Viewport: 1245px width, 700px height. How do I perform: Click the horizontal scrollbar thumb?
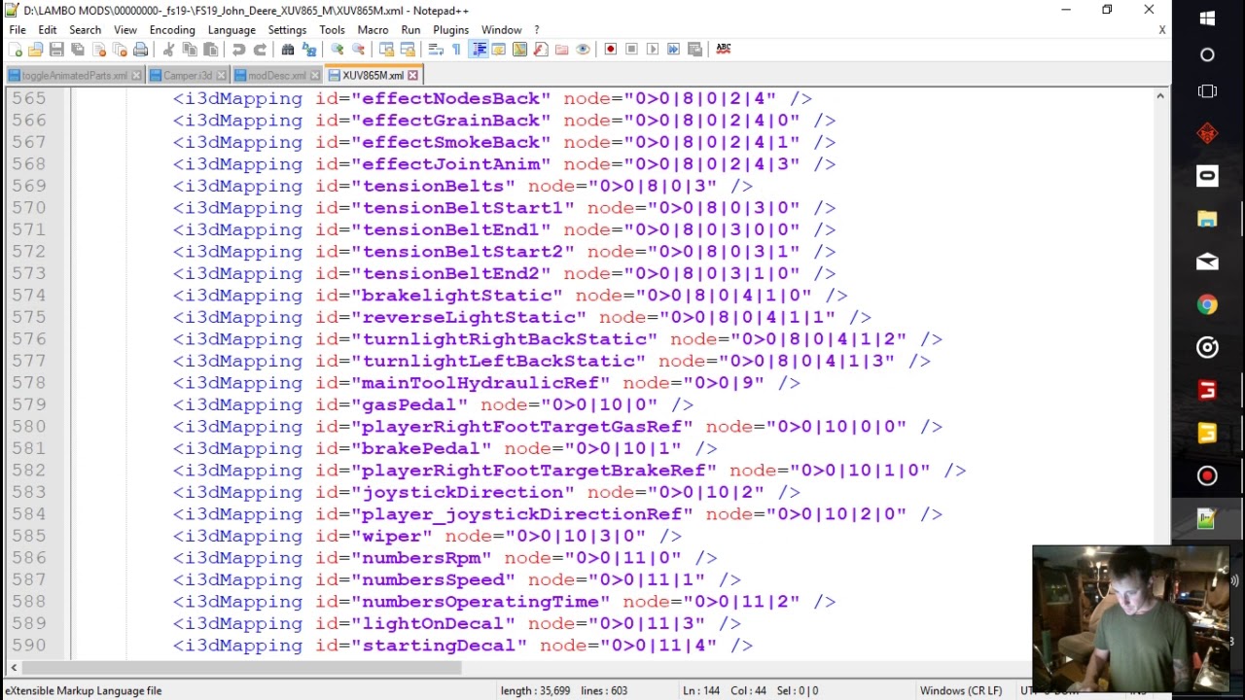click(x=243, y=667)
